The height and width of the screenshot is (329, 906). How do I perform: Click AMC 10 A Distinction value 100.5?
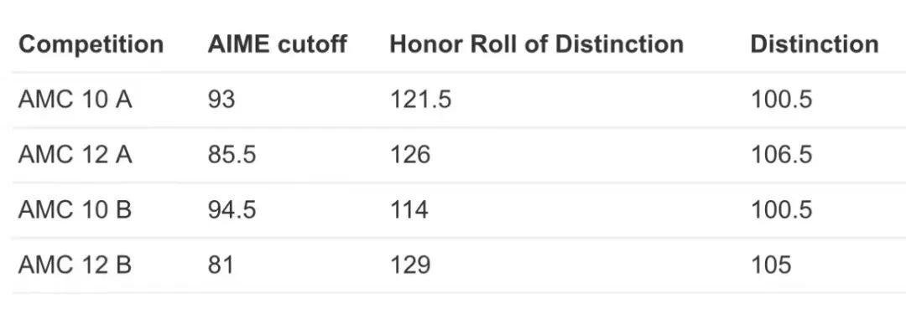(x=781, y=100)
